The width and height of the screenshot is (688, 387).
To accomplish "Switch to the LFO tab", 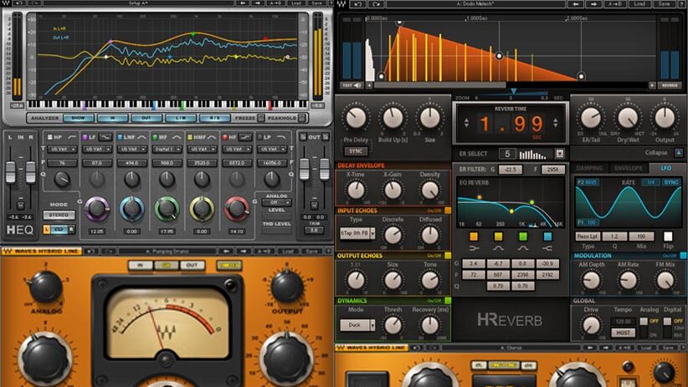I will point(666,168).
